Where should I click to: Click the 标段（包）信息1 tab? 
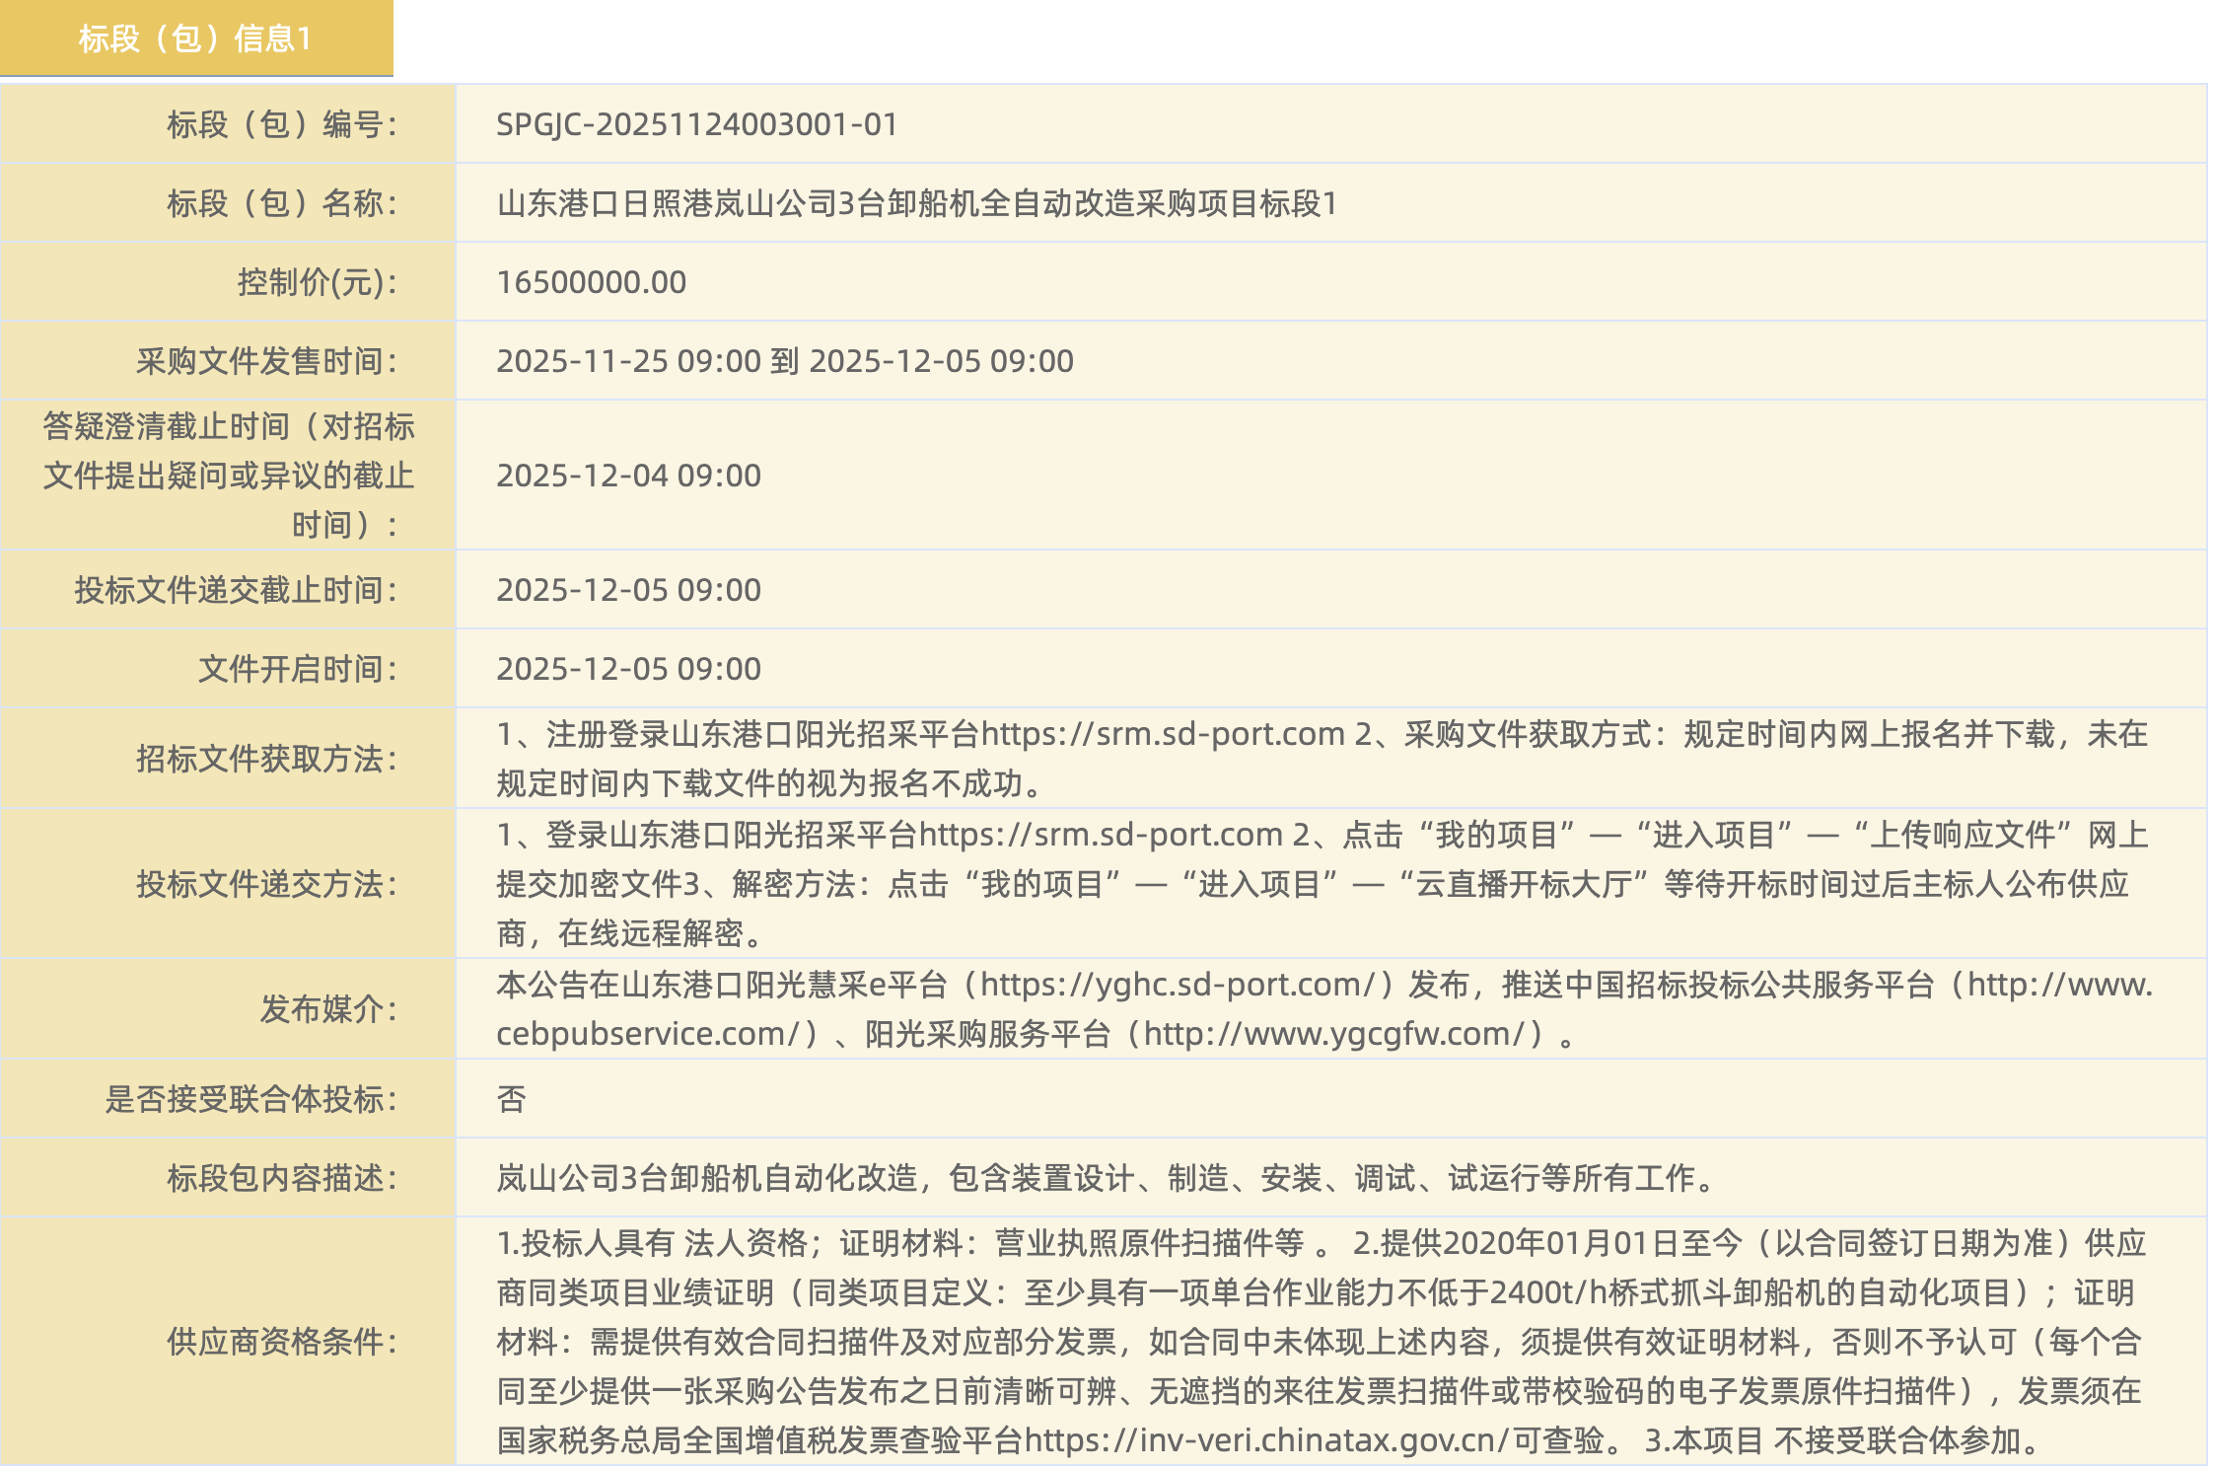pos(195,38)
